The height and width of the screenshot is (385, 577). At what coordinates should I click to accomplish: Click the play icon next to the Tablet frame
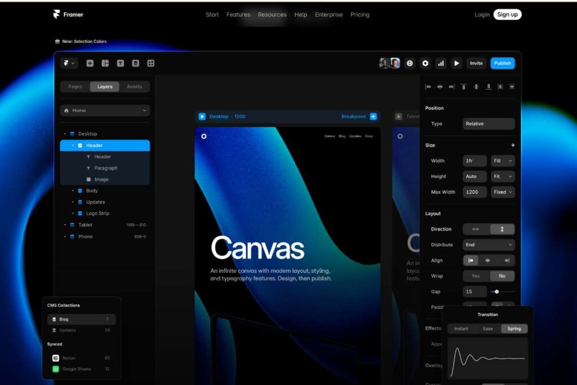click(x=398, y=116)
